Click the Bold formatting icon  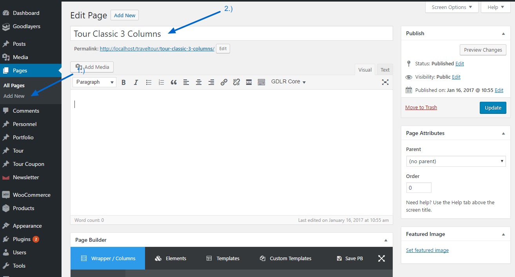pyautogui.click(x=123, y=82)
